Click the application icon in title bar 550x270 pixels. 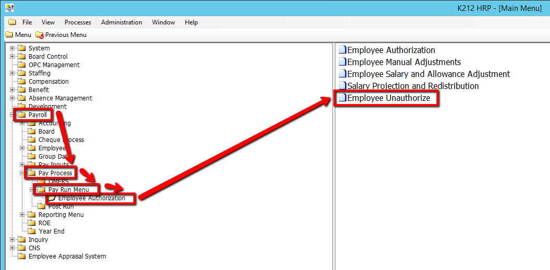[x=9, y=8]
